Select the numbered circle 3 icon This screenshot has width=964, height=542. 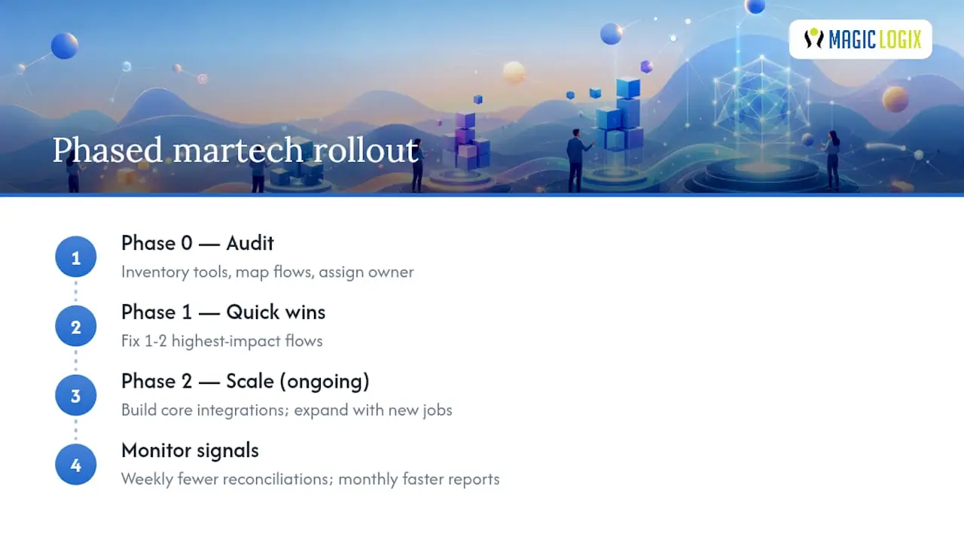75,396
